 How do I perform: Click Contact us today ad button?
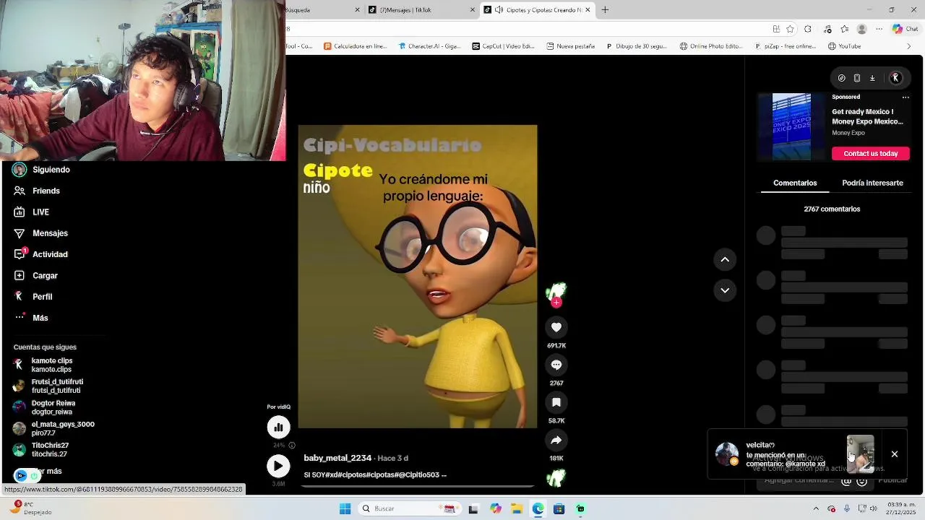tap(871, 153)
